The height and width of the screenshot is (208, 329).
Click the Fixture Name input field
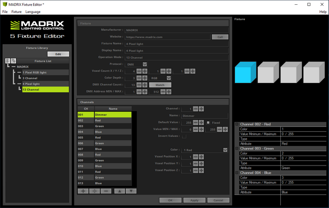click(177, 44)
